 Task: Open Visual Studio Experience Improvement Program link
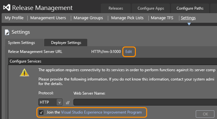coord(101,112)
